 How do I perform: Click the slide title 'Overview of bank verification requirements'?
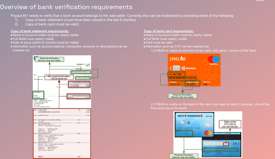click(66, 7)
